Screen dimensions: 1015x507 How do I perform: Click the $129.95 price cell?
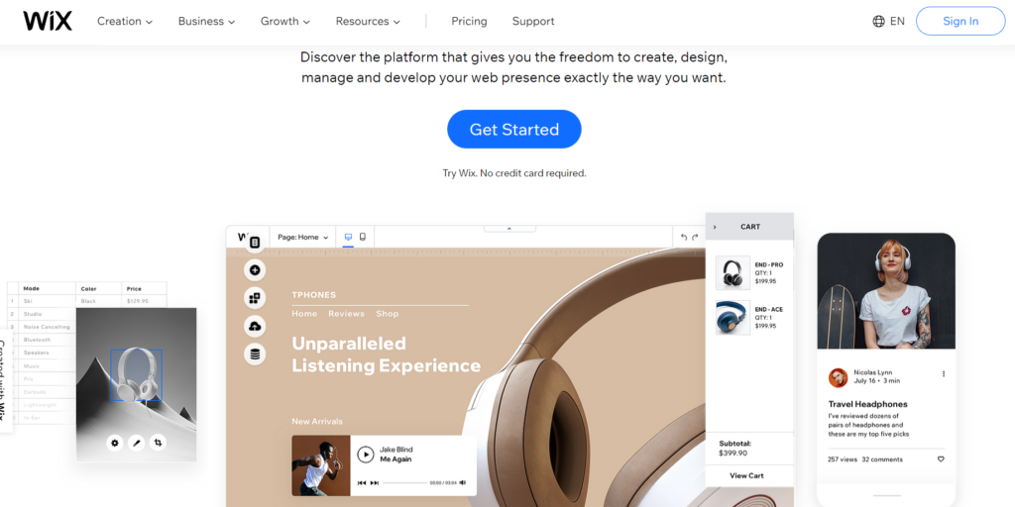137,301
